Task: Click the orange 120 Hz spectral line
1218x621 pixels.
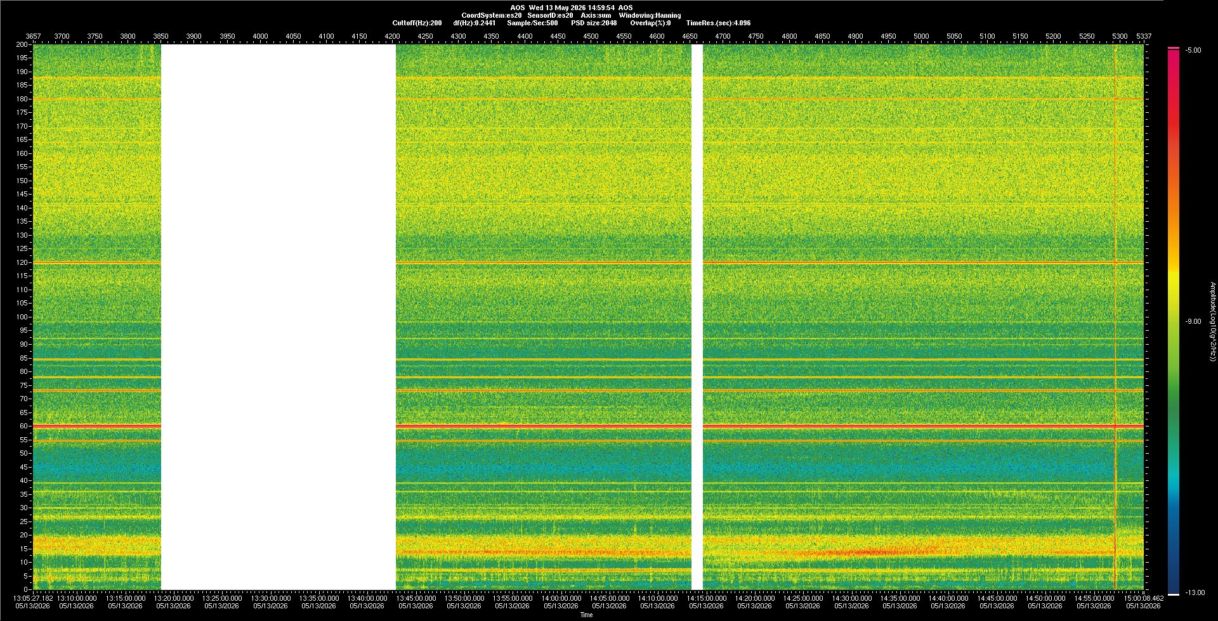Action: [x=589, y=262]
